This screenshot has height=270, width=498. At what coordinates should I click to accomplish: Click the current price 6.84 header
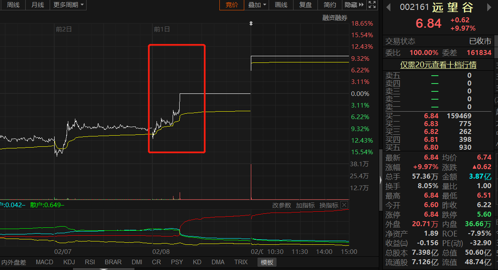(428, 23)
